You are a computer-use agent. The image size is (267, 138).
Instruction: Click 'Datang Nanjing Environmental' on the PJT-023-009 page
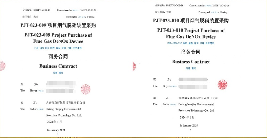[63, 109]
